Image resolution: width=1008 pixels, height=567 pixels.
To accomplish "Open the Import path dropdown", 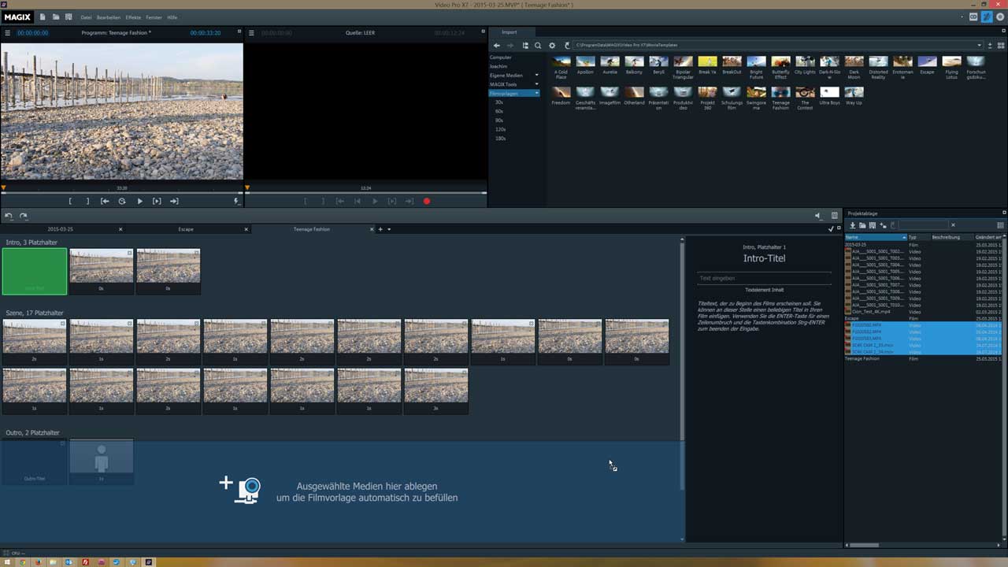I will 979,46.
